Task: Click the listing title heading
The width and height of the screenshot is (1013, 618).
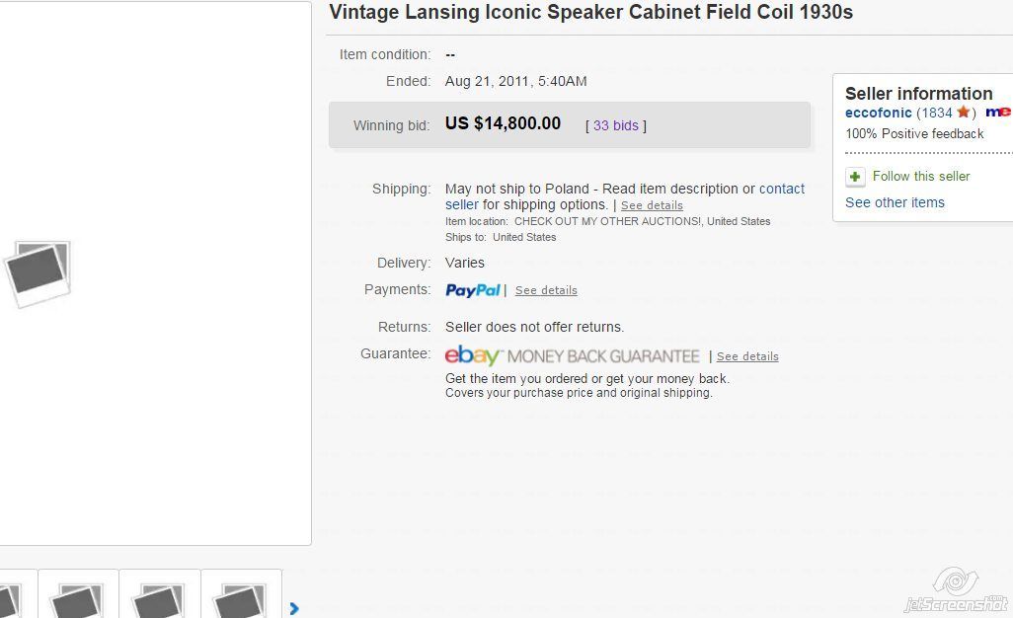Action: tap(591, 12)
